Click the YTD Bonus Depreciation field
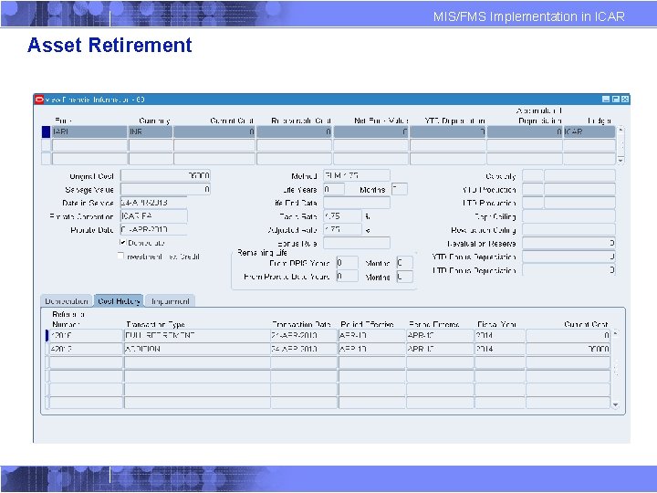Viewport: 657px width, 493px height. point(569,257)
